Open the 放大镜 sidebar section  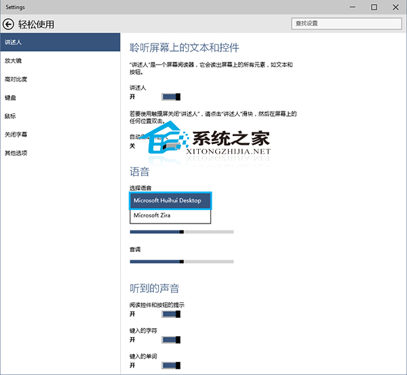[60, 60]
